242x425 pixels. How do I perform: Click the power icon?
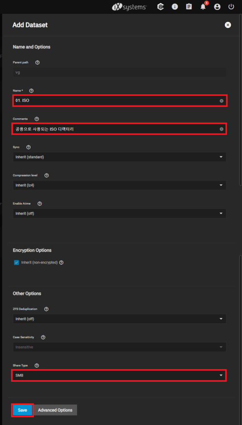click(x=231, y=7)
